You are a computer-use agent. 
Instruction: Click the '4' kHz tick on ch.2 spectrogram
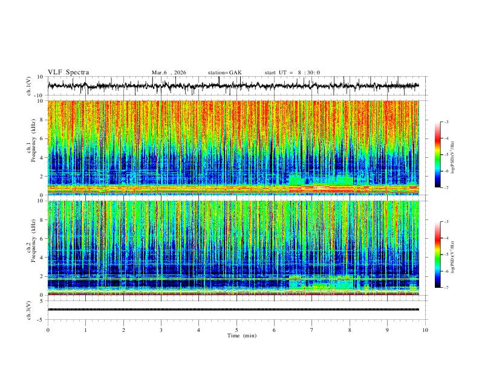click(x=42, y=258)
